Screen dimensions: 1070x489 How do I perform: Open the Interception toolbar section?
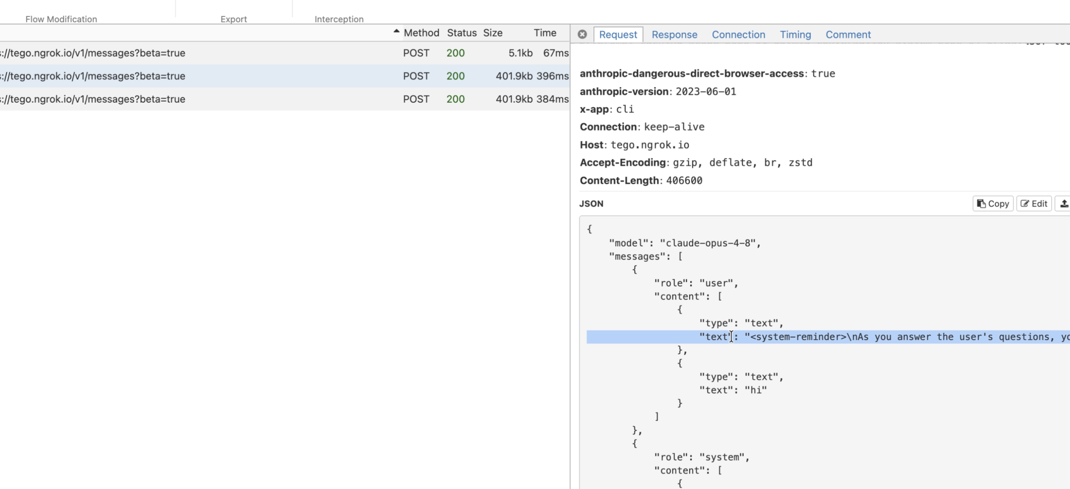pyautogui.click(x=339, y=19)
